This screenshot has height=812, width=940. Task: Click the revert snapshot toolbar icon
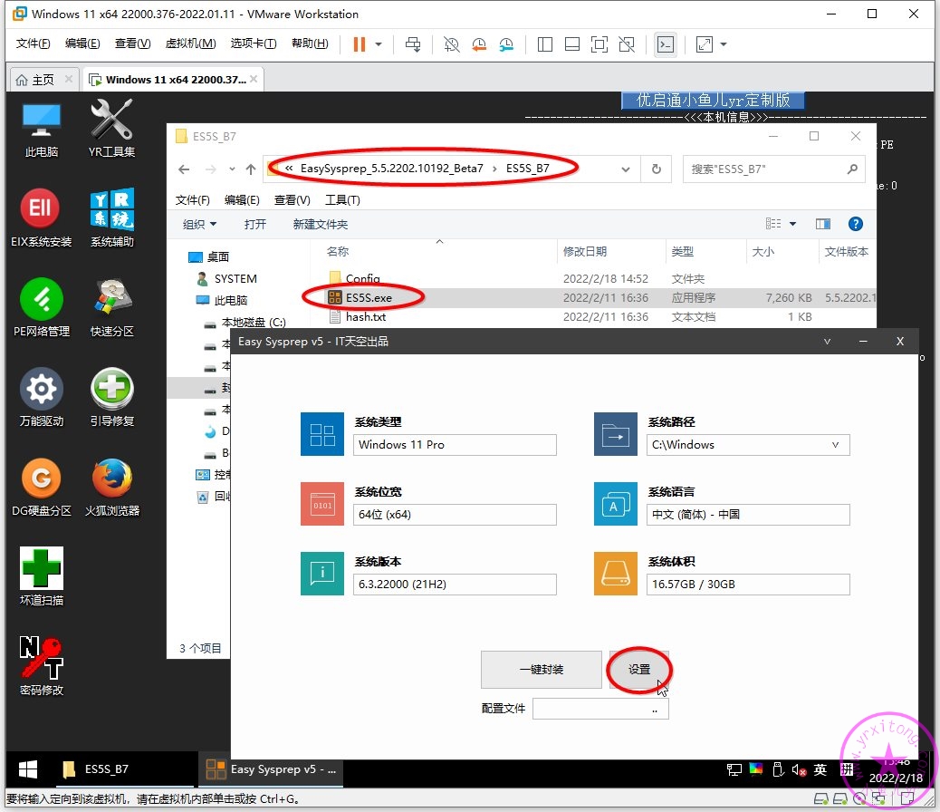(479, 43)
